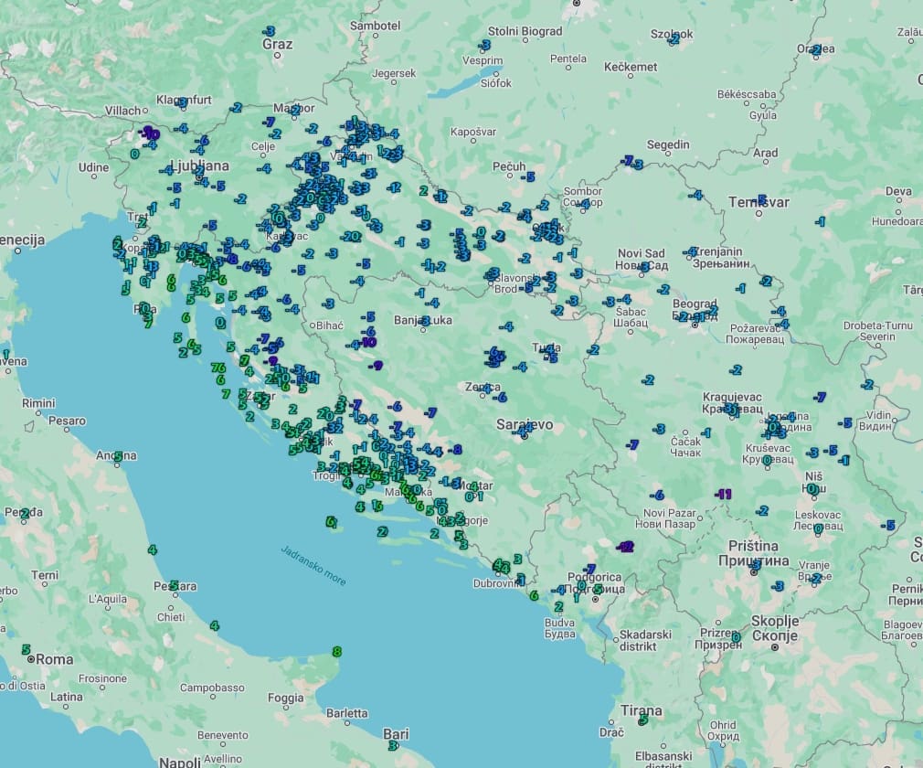923x768 pixels.
Task: Open the -10 marker near Villach
Action: click(x=151, y=134)
